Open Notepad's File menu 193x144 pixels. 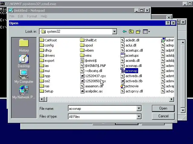click(12, 16)
